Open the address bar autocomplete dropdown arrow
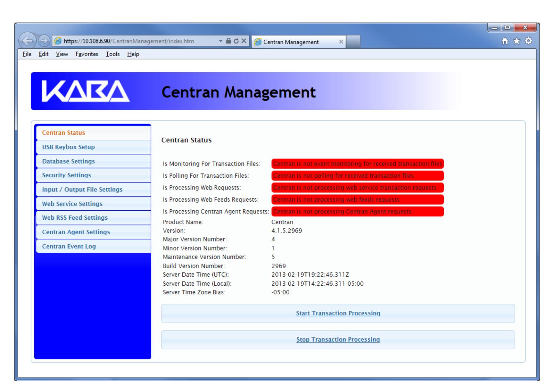549x391 pixels. tap(221, 41)
